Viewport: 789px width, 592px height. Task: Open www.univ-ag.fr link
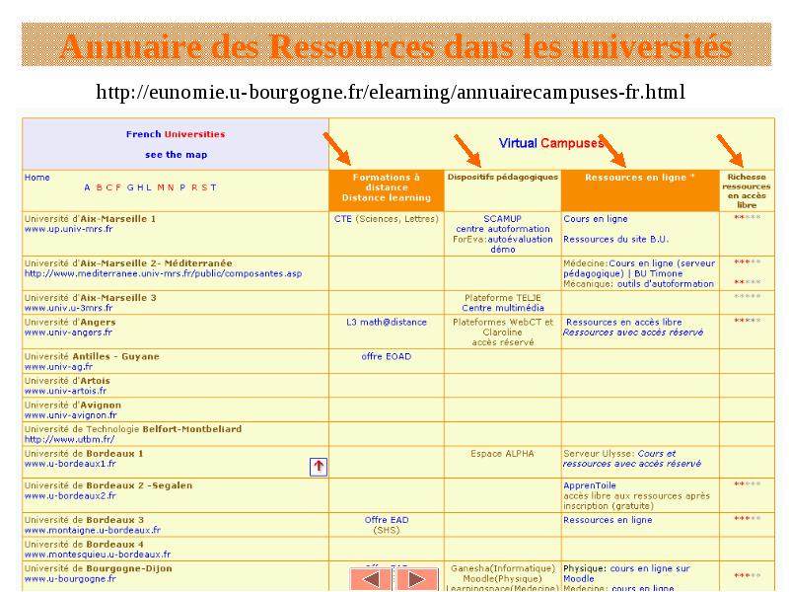(x=58, y=367)
